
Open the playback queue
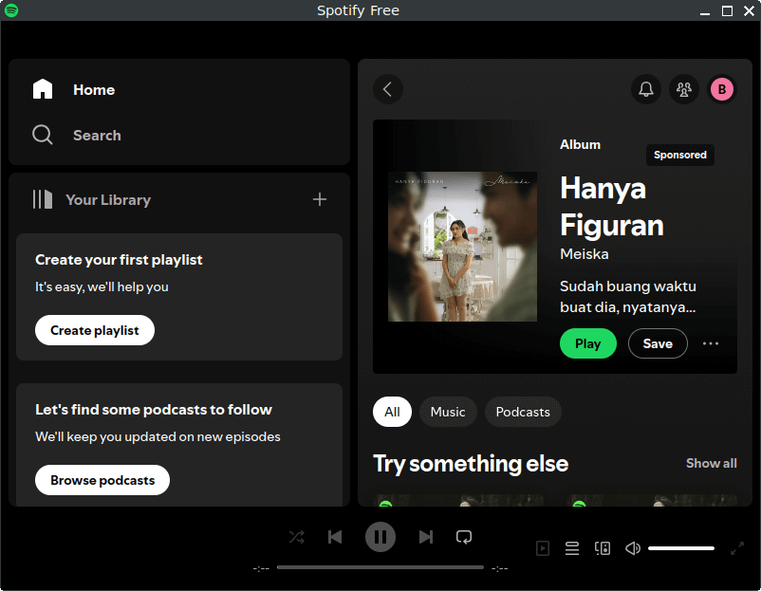click(x=572, y=548)
